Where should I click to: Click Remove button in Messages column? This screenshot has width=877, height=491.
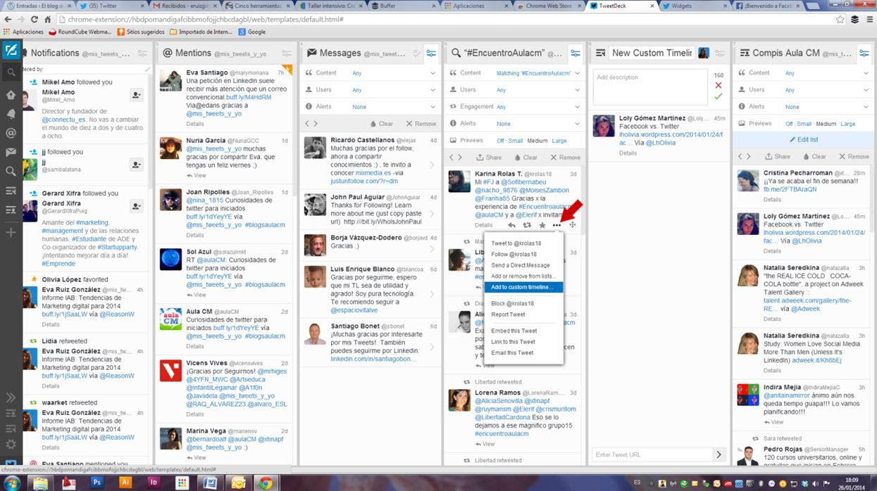(421, 124)
